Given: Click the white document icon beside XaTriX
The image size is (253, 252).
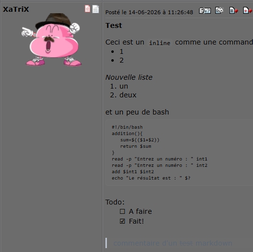Looking at the screenshot, I should (x=96, y=9).
